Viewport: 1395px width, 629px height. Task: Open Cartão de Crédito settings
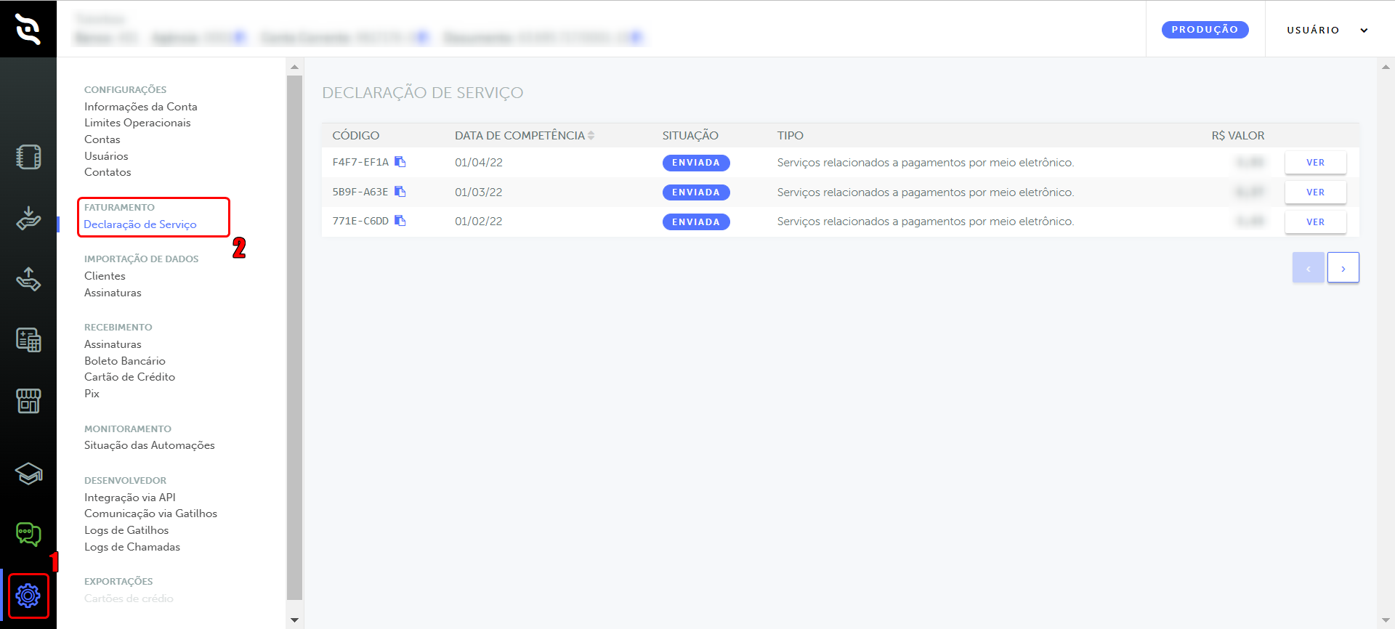click(129, 377)
